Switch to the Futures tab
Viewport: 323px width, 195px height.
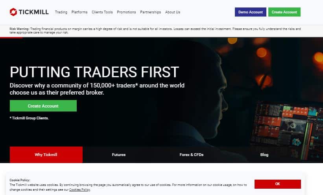click(x=119, y=154)
